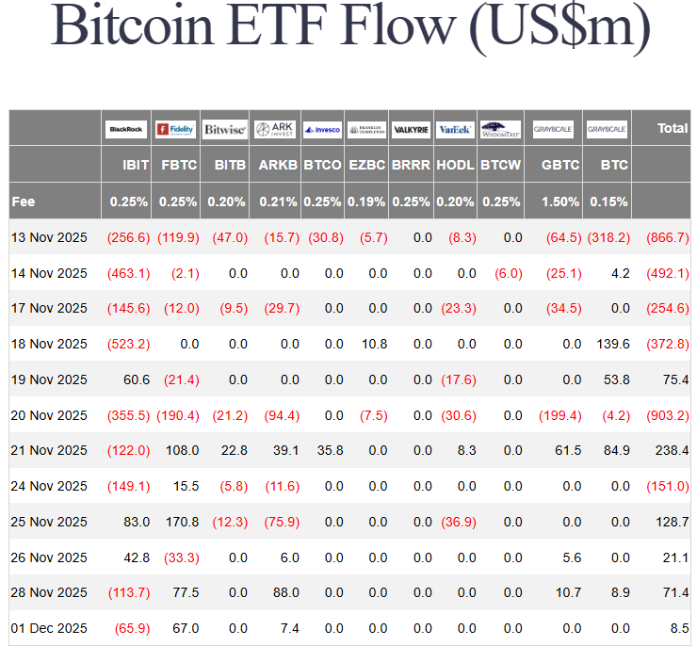Click the BlackRock logo

(x=127, y=129)
